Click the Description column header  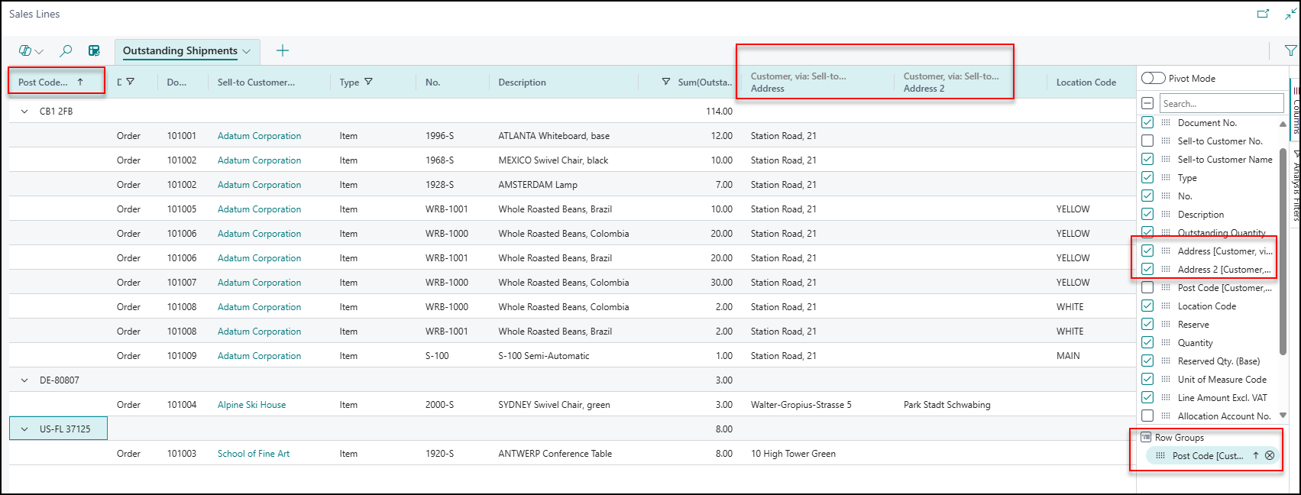click(522, 82)
